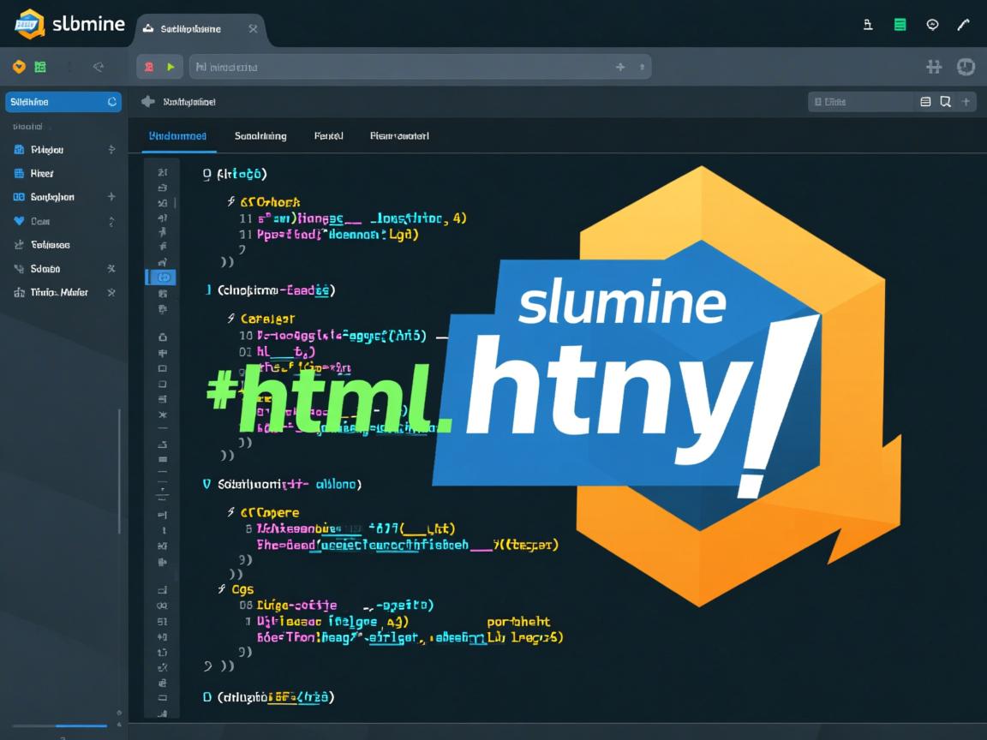Toggle the highlighted brackets icon in the editor gutter

point(162,277)
